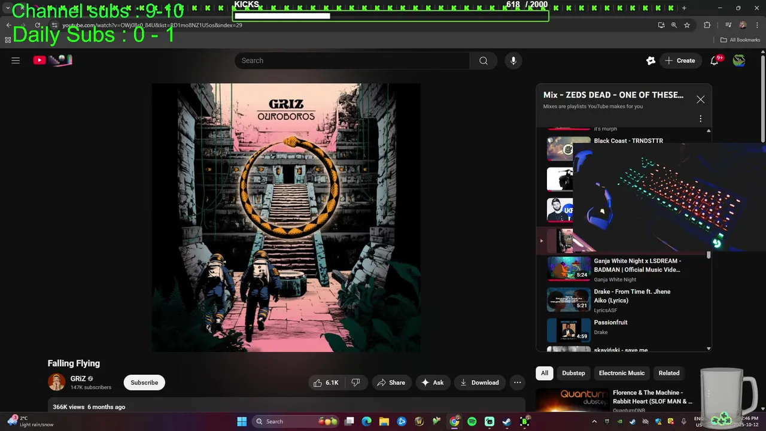Click the Ask button
Image resolution: width=766 pixels, height=431 pixels.
433,383
